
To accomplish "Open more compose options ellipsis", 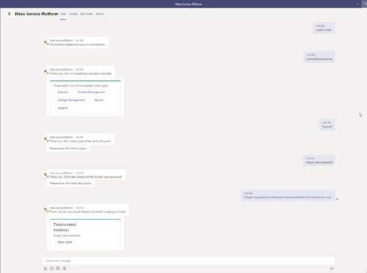I will 70,268.
